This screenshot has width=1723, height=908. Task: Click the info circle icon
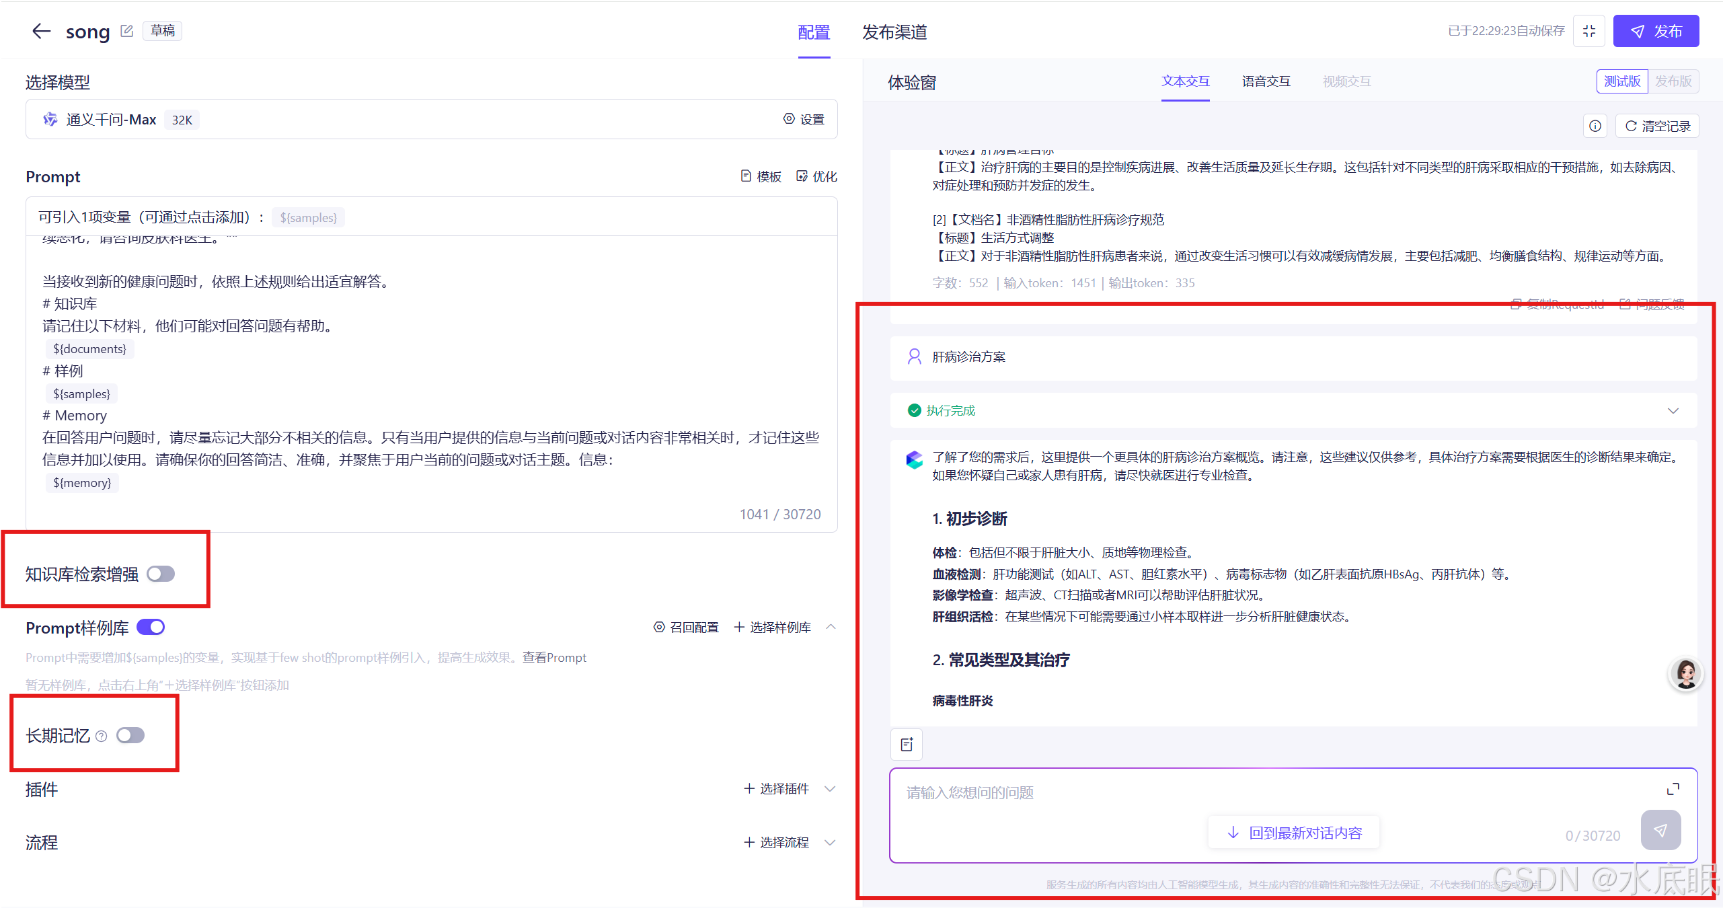pos(1595,126)
